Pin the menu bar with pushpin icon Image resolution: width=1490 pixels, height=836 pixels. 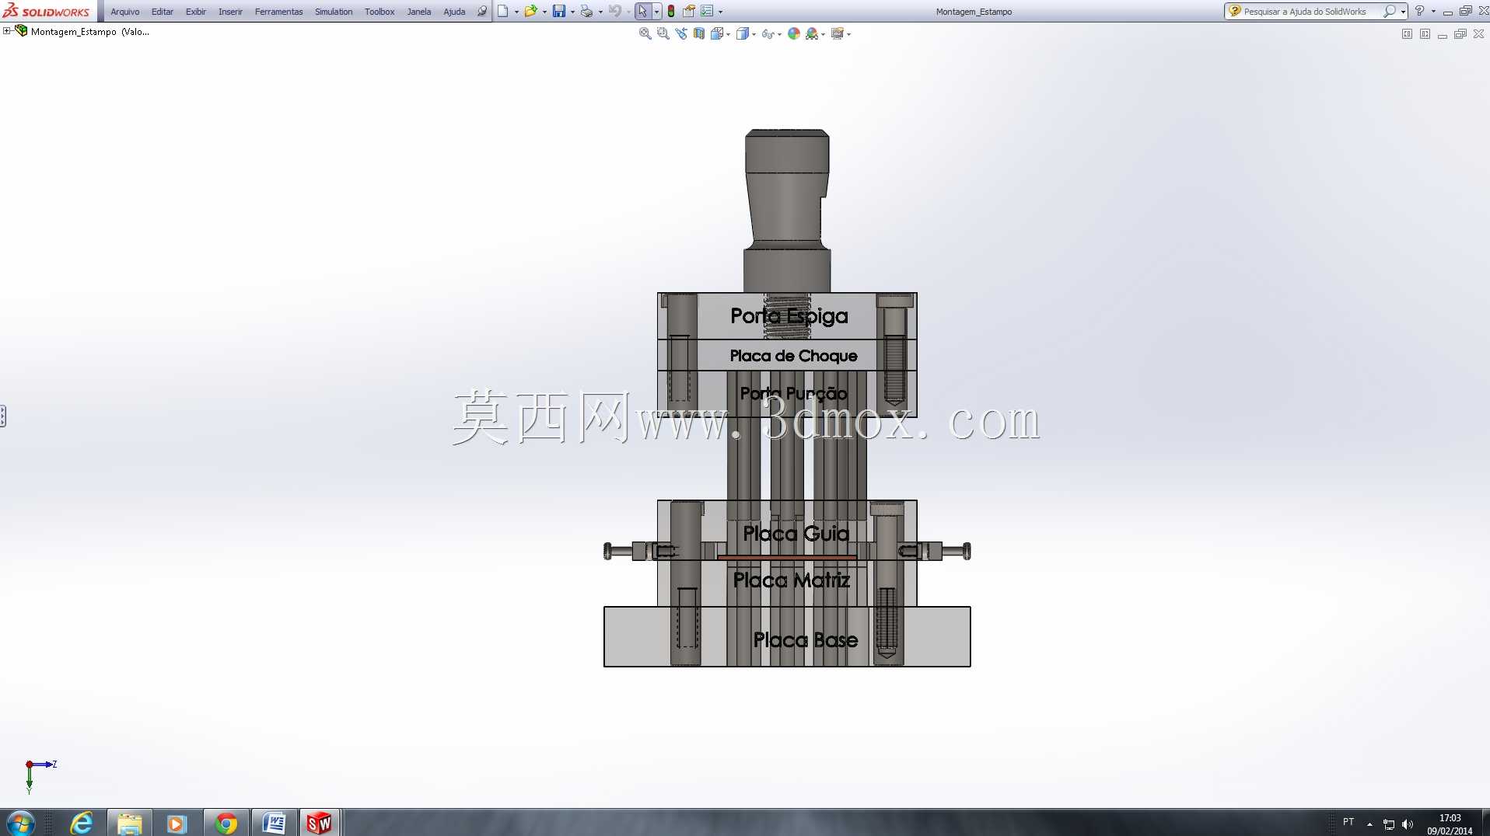click(x=481, y=11)
